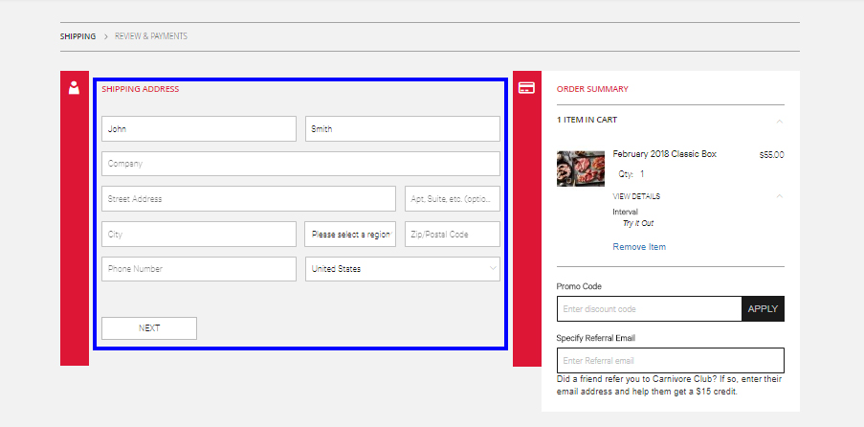Apply the promo code
The height and width of the screenshot is (427, 864).
click(763, 309)
